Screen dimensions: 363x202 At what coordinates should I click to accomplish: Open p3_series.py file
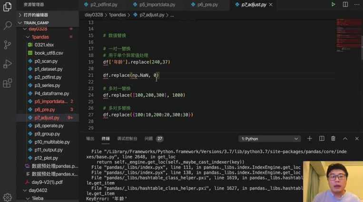click(x=48, y=85)
